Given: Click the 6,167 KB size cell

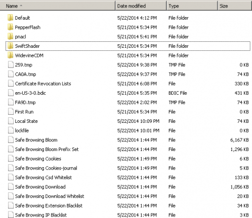Looking at the screenshot, I should pos(239,140).
